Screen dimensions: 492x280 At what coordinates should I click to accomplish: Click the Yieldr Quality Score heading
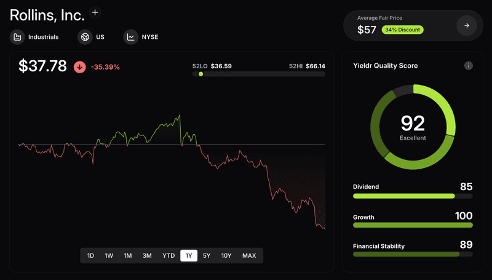pos(386,66)
